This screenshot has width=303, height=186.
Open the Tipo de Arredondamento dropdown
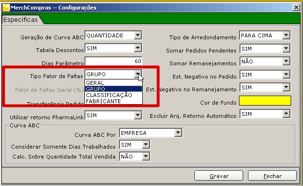(x=286, y=35)
